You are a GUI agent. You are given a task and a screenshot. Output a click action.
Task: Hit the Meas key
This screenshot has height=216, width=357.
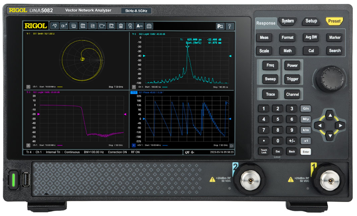click(x=264, y=37)
